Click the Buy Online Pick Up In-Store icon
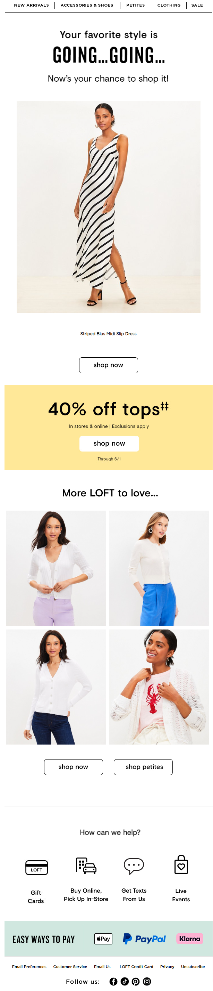The height and width of the screenshot is (991, 213). tap(86, 866)
